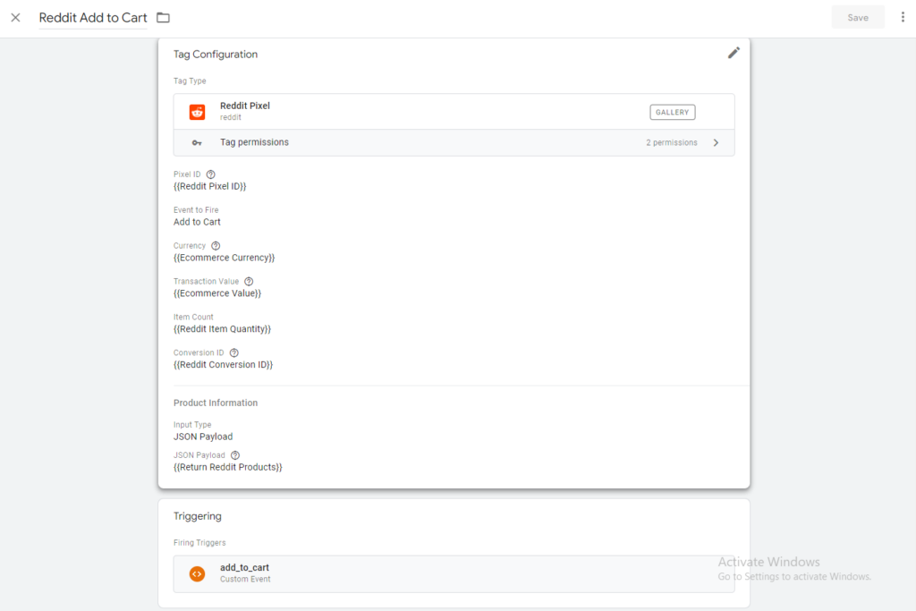
Task: Open the add_to_cart firing trigger
Action: pos(244,573)
